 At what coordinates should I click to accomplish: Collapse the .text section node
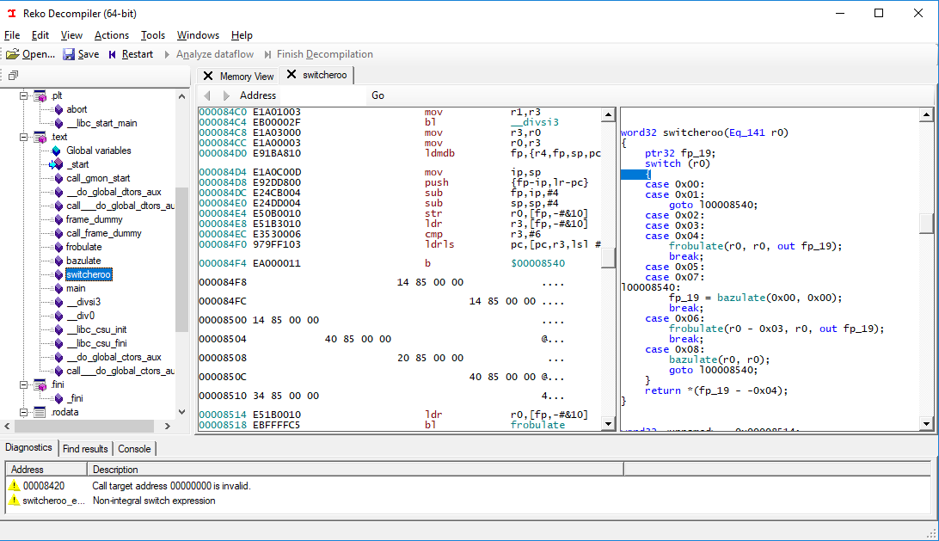pyautogui.click(x=24, y=137)
